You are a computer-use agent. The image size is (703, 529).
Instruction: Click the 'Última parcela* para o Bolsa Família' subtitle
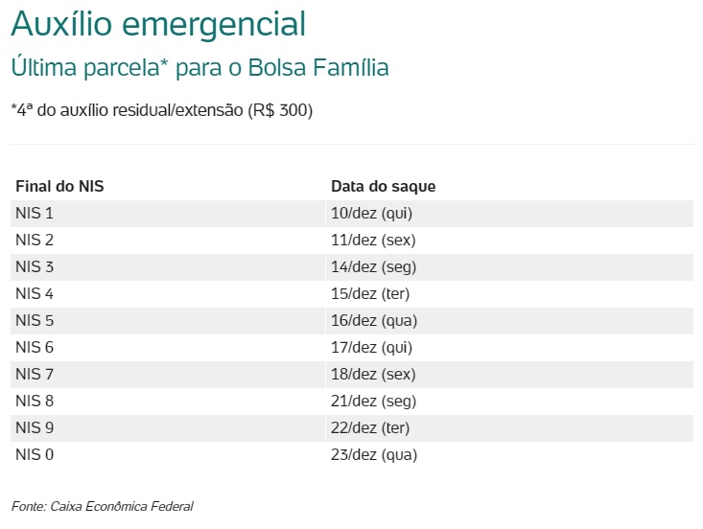click(199, 69)
